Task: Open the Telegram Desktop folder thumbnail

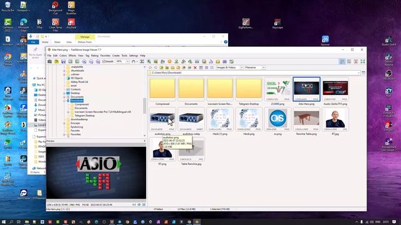Action: [249, 89]
